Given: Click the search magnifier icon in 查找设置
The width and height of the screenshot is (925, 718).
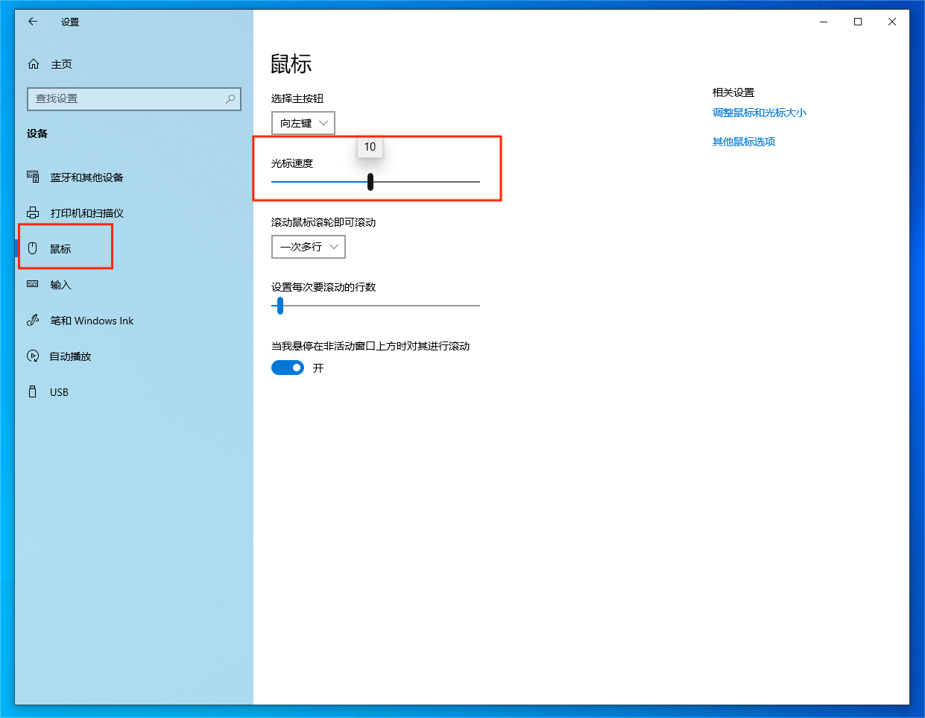Looking at the screenshot, I should [230, 98].
